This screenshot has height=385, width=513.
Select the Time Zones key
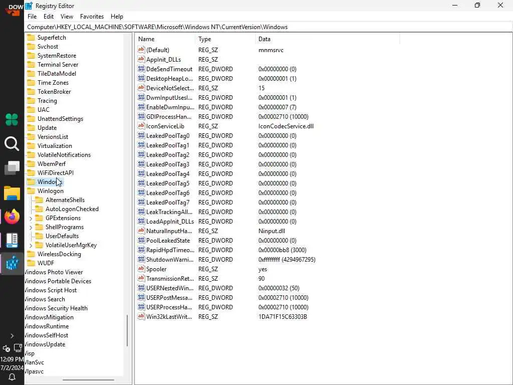53,83
